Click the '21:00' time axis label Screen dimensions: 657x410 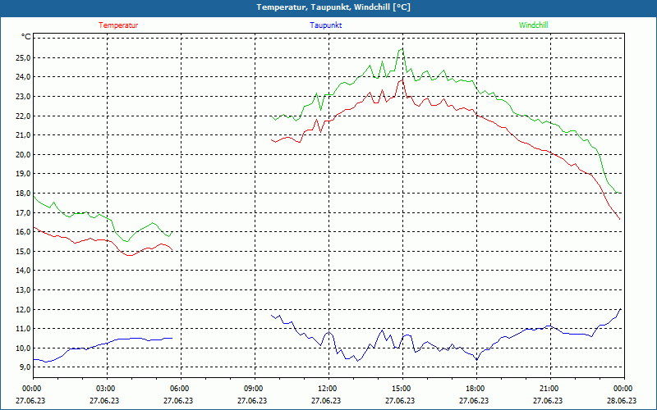click(x=549, y=389)
